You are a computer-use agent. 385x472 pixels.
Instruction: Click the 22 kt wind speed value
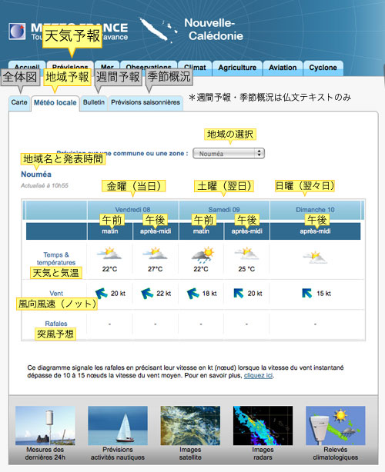pos(164,294)
